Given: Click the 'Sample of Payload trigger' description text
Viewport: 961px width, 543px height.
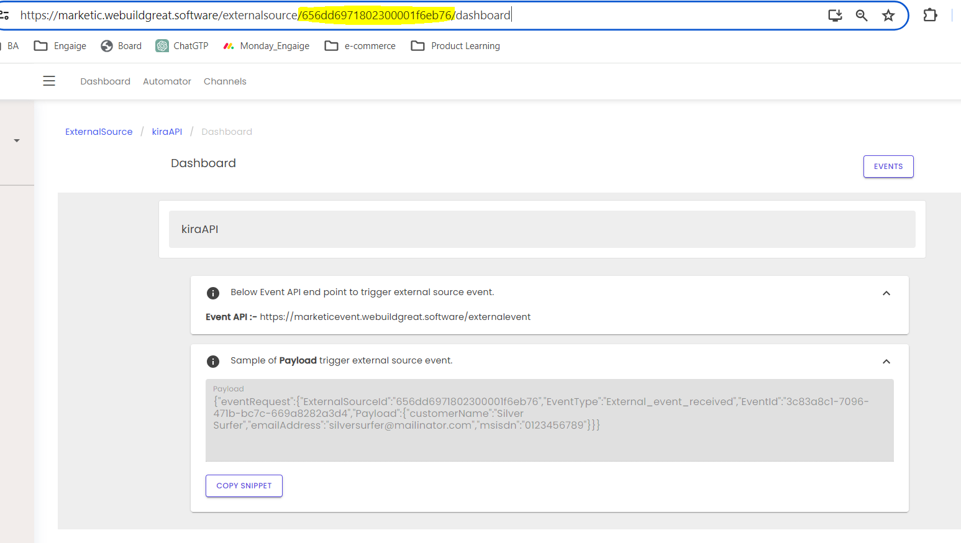Looking at the screenshot, I should click(342, 360).
